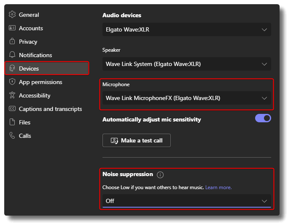Click the Accounts ID card icon

click(12, 28)
